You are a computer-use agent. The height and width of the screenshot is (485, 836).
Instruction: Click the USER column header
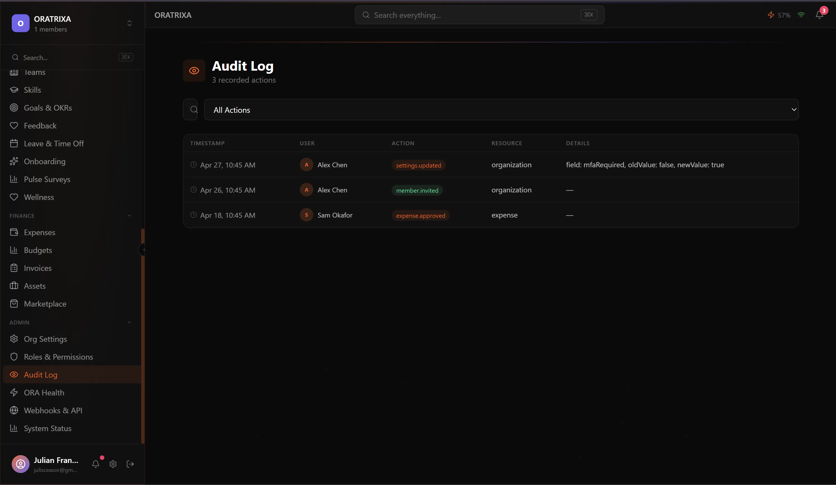coord(307,144)
